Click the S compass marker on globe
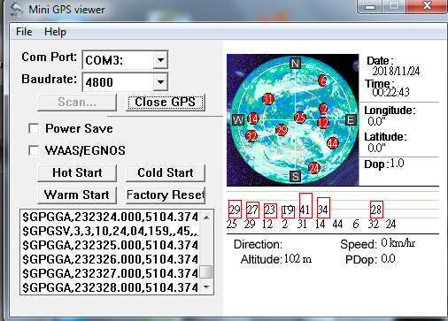The width and height of the screenshot is (448, 321). [295, 176]
